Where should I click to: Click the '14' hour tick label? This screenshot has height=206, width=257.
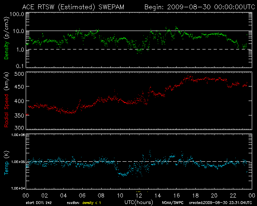(x=158, y=196)
